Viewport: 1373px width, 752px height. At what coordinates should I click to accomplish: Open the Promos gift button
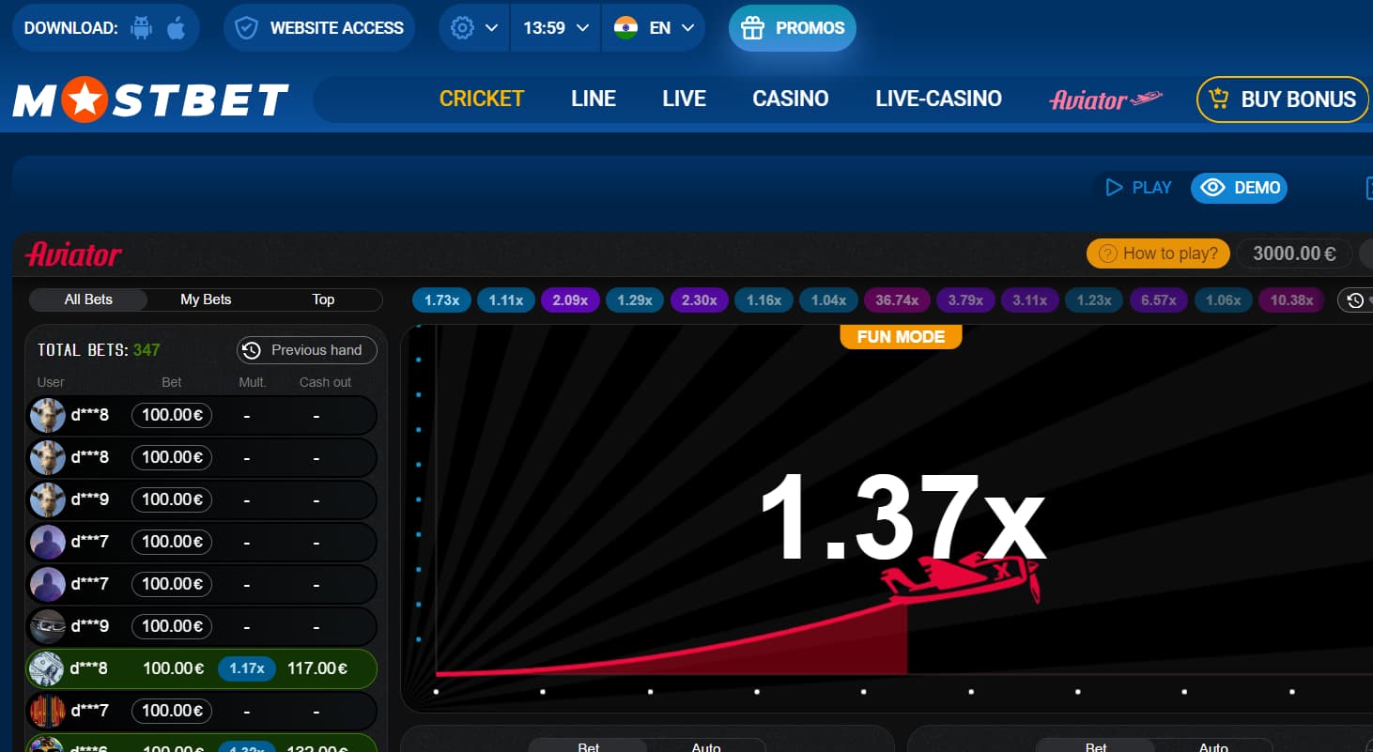coord(792,28)
